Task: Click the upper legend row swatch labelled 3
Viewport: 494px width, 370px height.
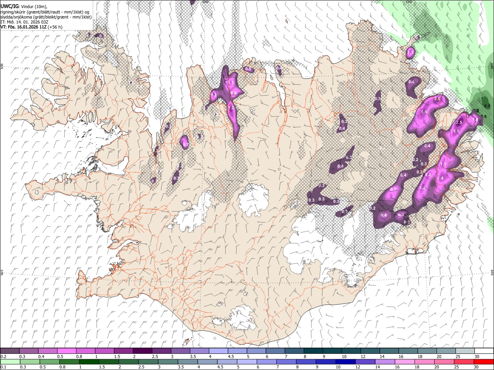Action: pyautogui.click(x=180, y=351)
